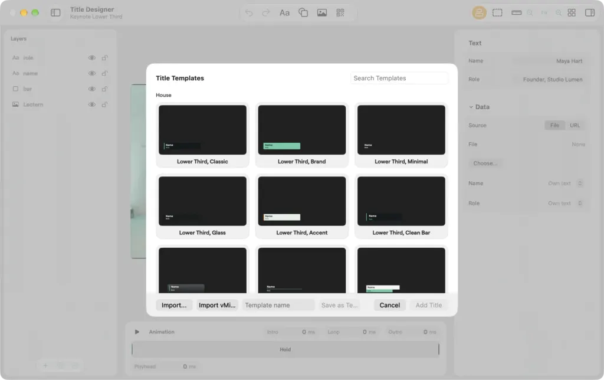This screenshot has height=380, width=604.
Task: Select Lower Third, Minimal template
Action: coord(401,135)
